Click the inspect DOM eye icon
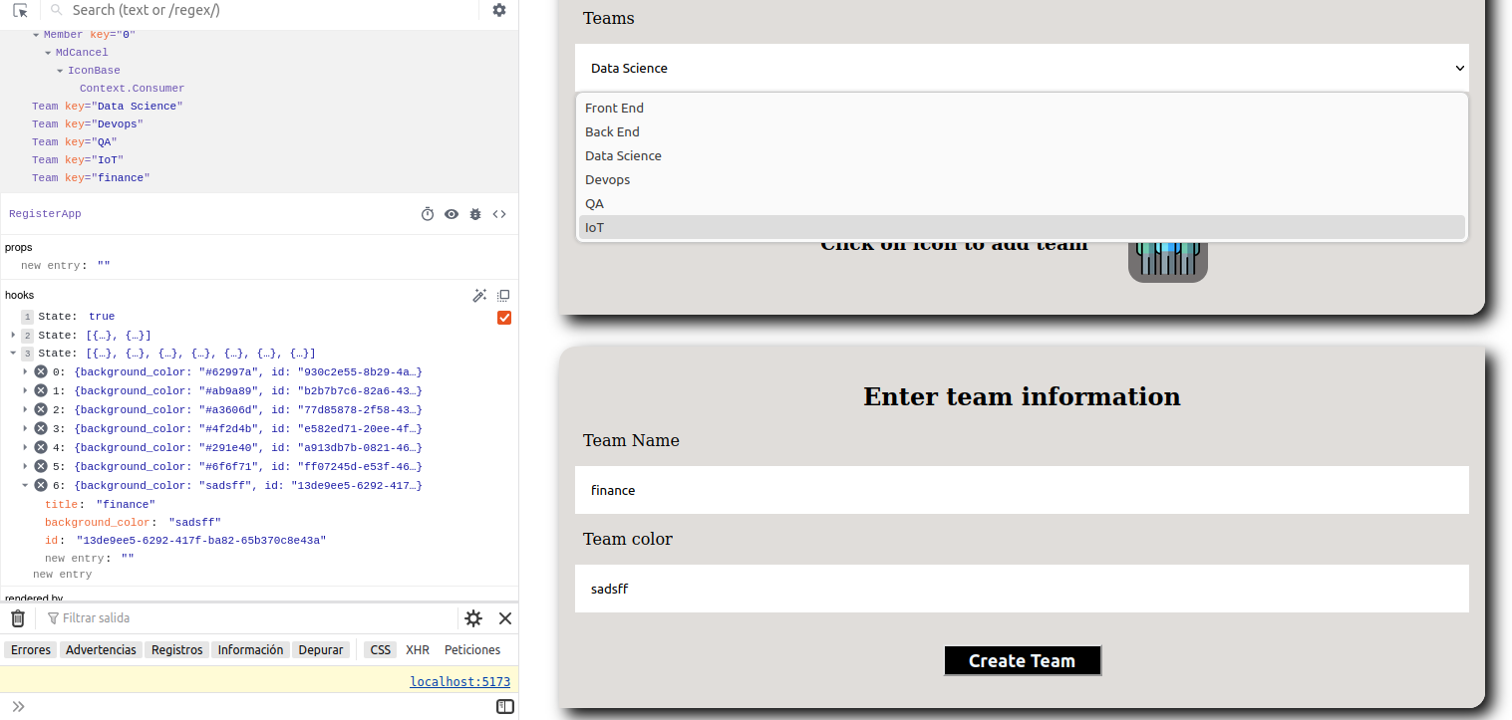 (x=452, y=214)
